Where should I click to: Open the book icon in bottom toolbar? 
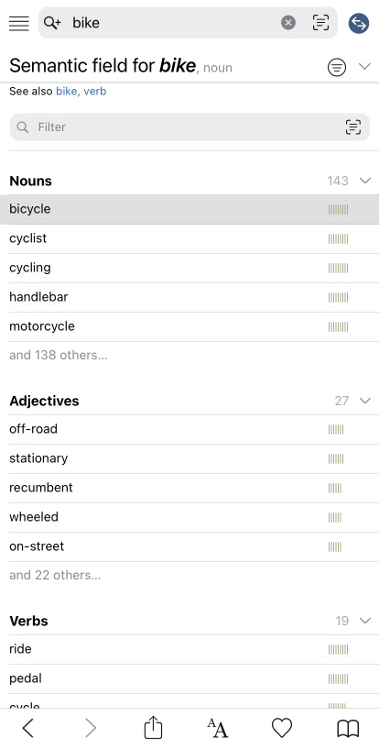coord(348,729)
